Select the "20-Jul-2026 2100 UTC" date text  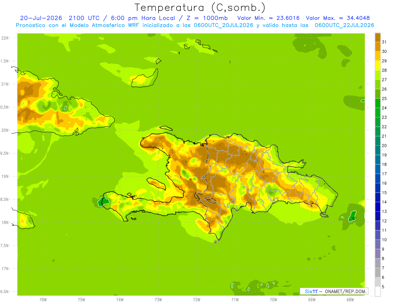60,18
